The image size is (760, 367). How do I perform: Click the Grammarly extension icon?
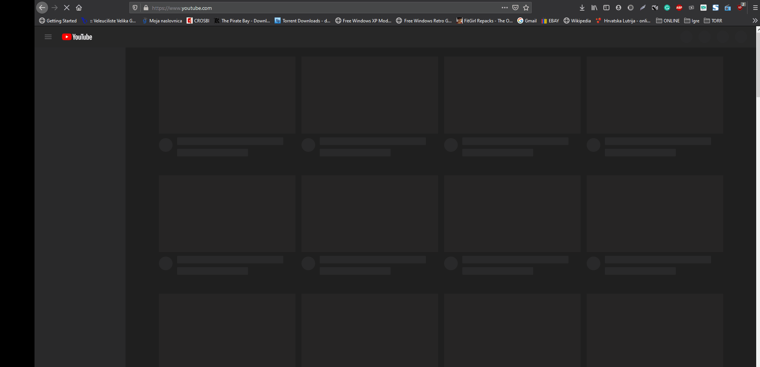[667, 8]
